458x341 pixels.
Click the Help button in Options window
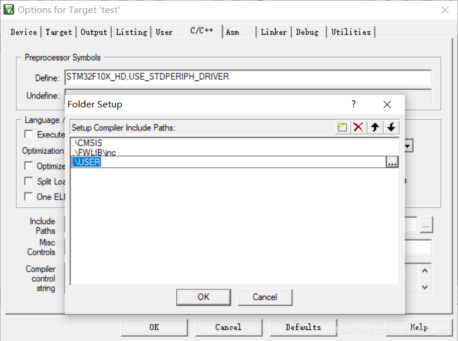coord(419,328)
